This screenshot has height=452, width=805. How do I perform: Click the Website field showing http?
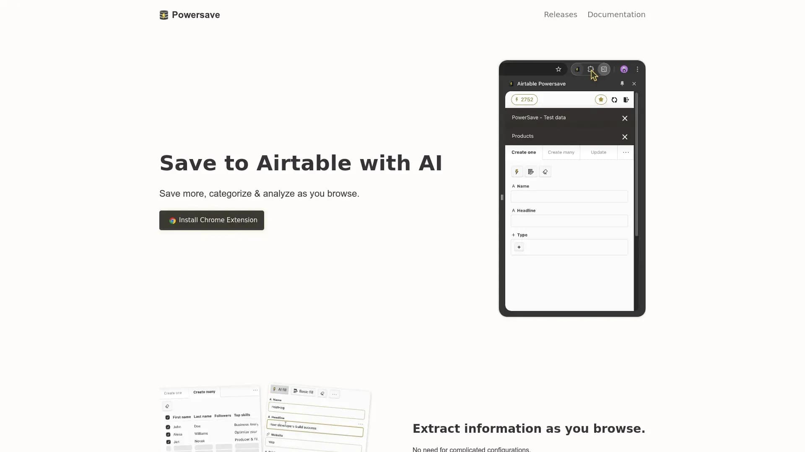tap(314, 444)
